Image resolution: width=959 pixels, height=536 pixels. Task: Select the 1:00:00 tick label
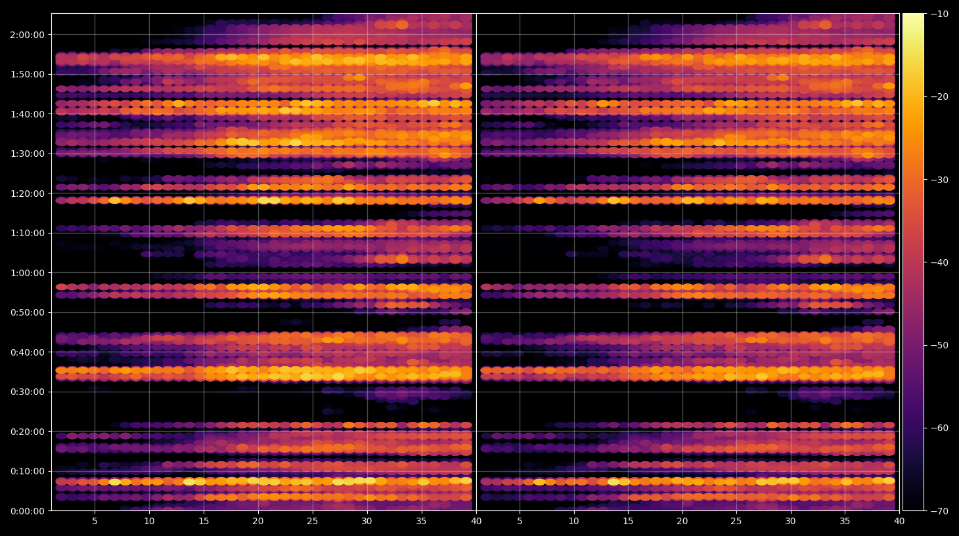point(27,273)
